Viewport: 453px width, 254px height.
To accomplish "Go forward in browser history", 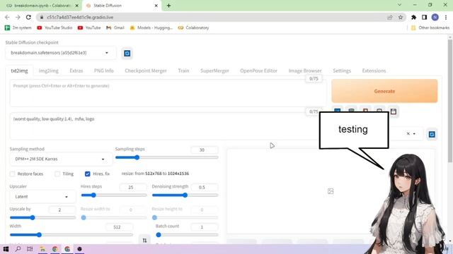I will click(18, 17).
